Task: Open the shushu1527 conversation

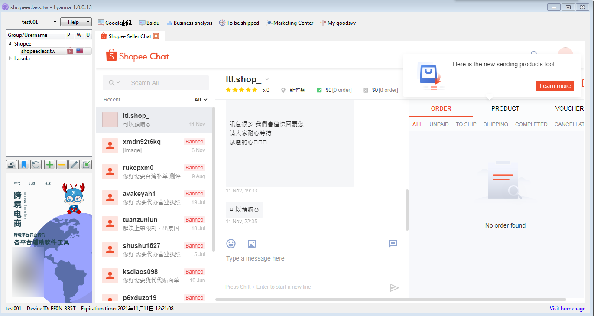Action: click(154, 250)
